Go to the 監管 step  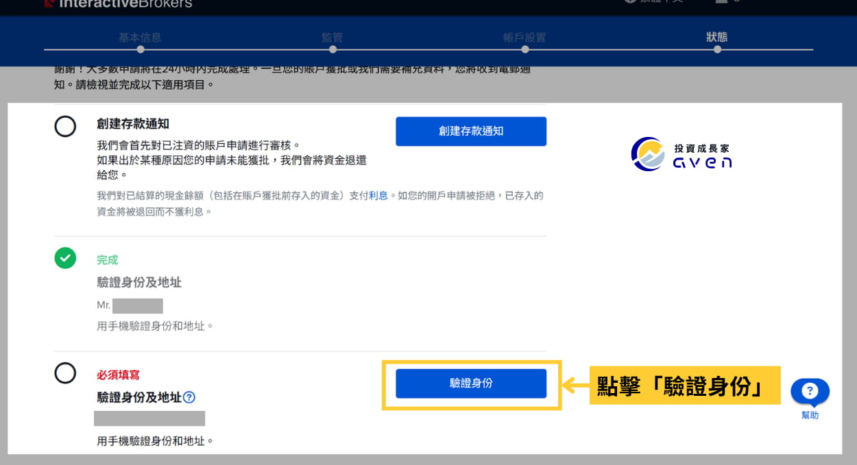(x=332, y=37)
